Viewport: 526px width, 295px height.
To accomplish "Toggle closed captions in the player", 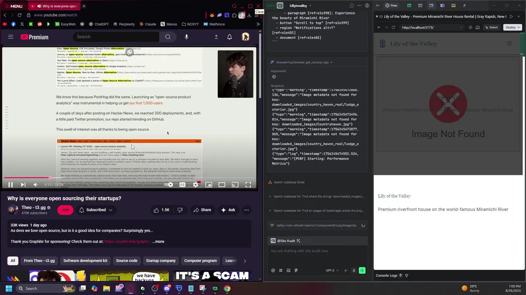I will (182, 185).
